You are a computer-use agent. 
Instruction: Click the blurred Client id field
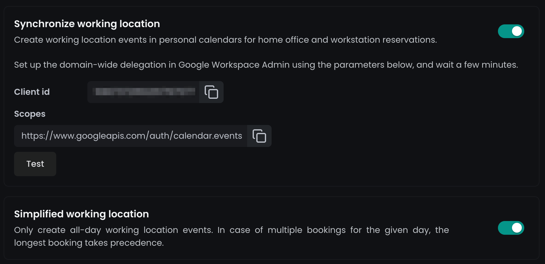pos(144,92)
